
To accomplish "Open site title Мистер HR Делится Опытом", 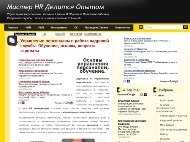I will coord(55,7).
